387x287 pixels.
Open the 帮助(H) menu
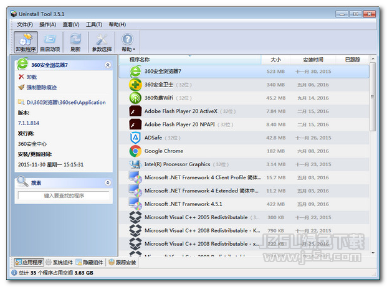(117, 24)
